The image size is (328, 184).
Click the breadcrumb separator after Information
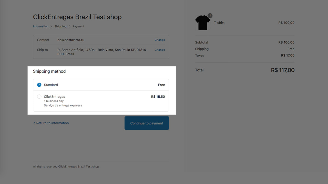pyautogui.click(x=51, y=26)
